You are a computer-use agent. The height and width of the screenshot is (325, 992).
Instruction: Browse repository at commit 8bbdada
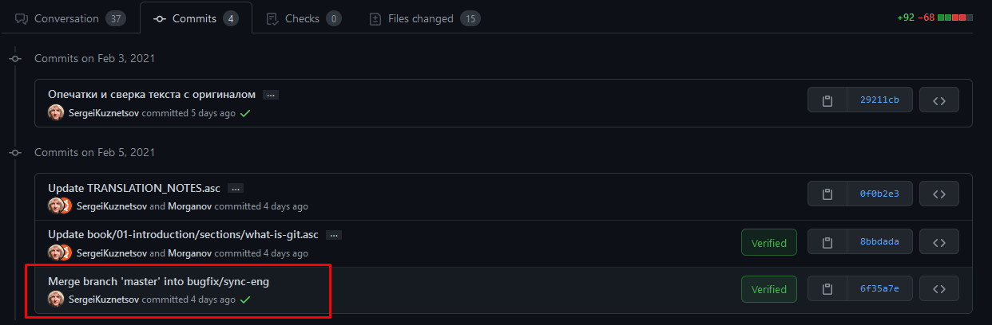939,243
